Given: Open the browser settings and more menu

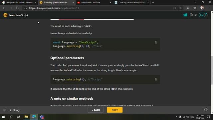Looking at the screenshot, I should (209, 8).
